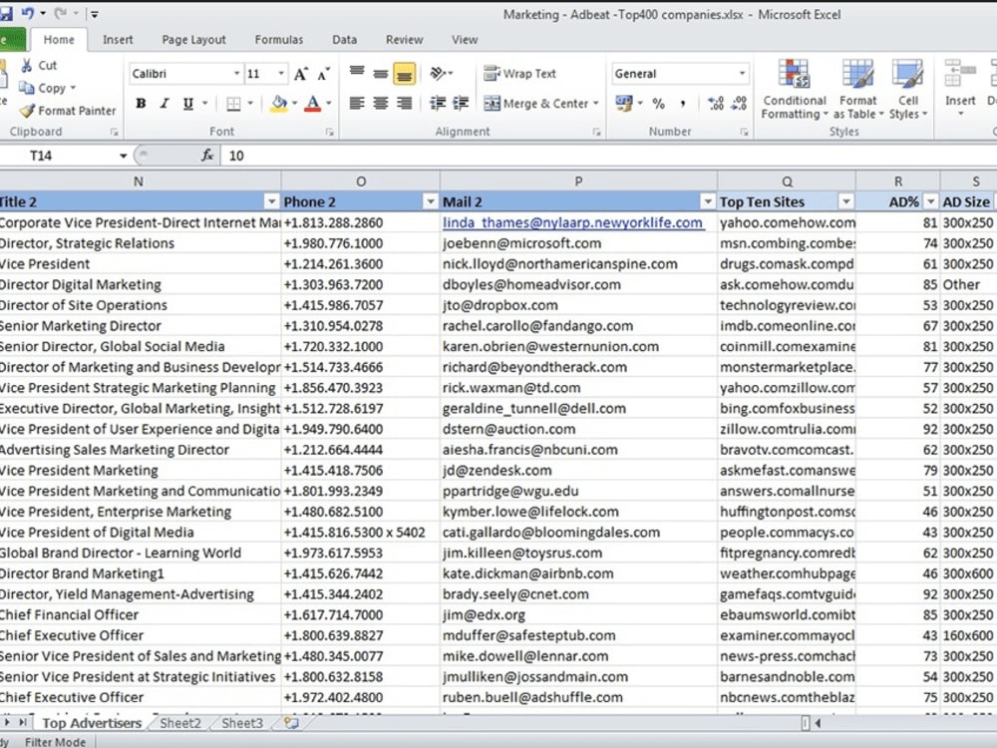Screen dimensions: 997x748
Task: Click the Format as Table icon
Action: (857, 90)
